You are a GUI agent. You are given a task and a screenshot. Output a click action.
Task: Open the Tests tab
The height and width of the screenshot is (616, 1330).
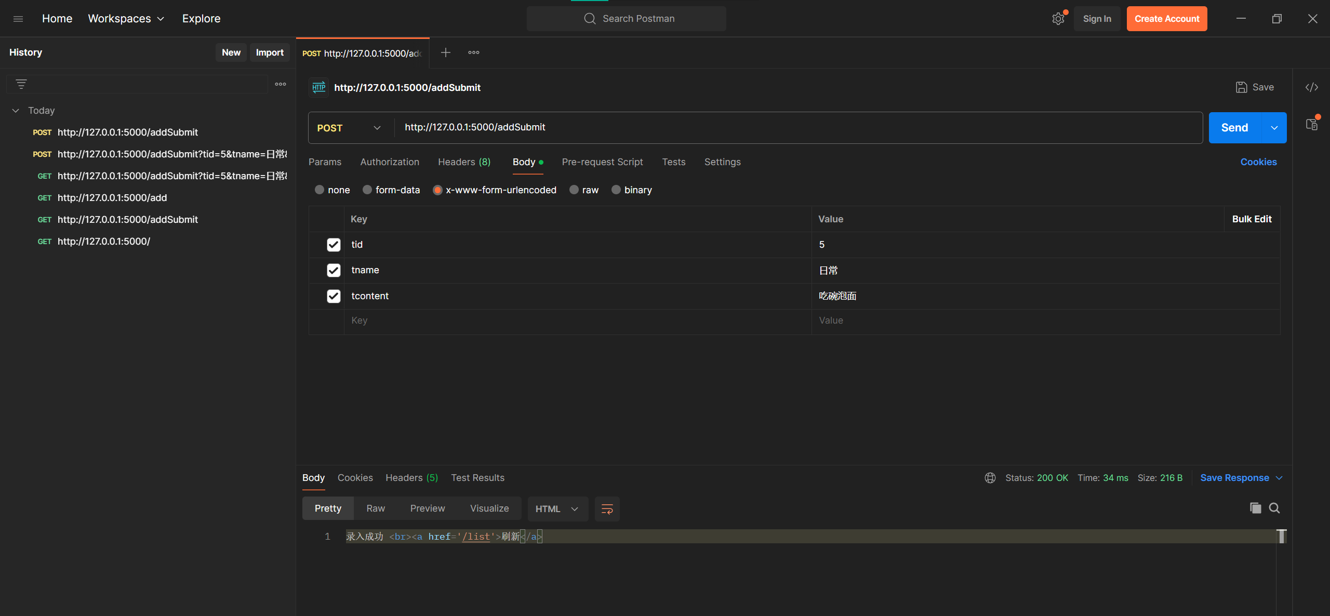point(674,162)
